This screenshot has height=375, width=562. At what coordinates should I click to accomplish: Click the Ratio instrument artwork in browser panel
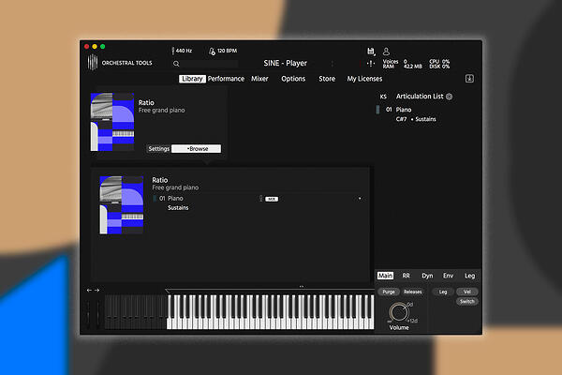(x=122, y=205)
